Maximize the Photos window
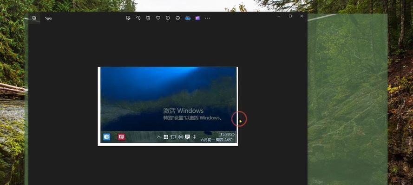413x185 pixels. point(290,16)
